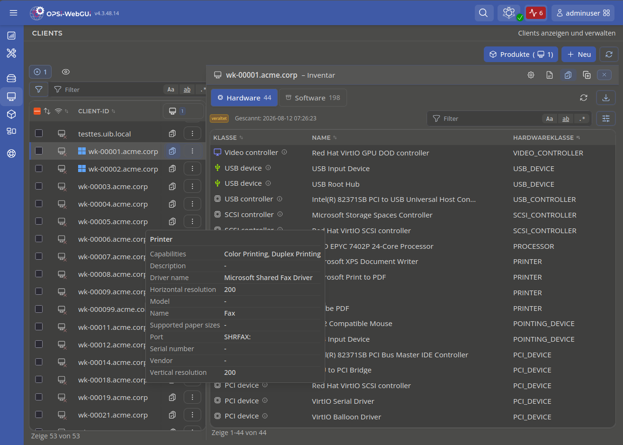Viewport: 623px width, 445px height.
Task: Switch to the Software tab
Action: (x=313, y=98)
